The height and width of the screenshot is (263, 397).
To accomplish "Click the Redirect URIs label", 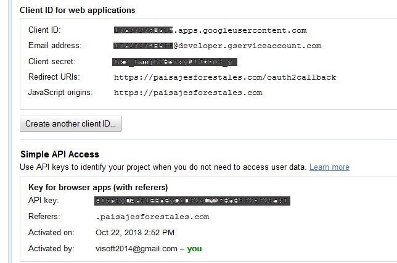I will click(x=54, y=77).
